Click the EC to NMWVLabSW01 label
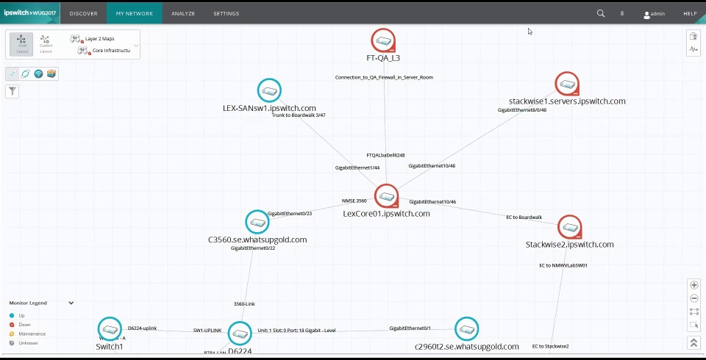 (x=563, y=265)
